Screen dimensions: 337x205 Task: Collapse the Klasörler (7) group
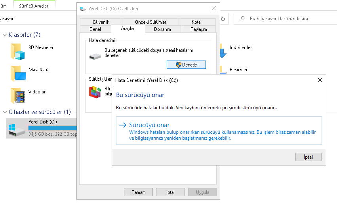5,34
